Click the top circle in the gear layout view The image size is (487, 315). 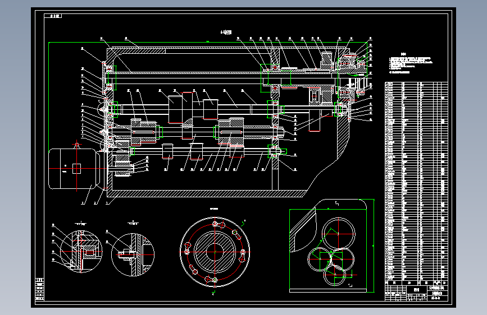(x=339, y=234)
